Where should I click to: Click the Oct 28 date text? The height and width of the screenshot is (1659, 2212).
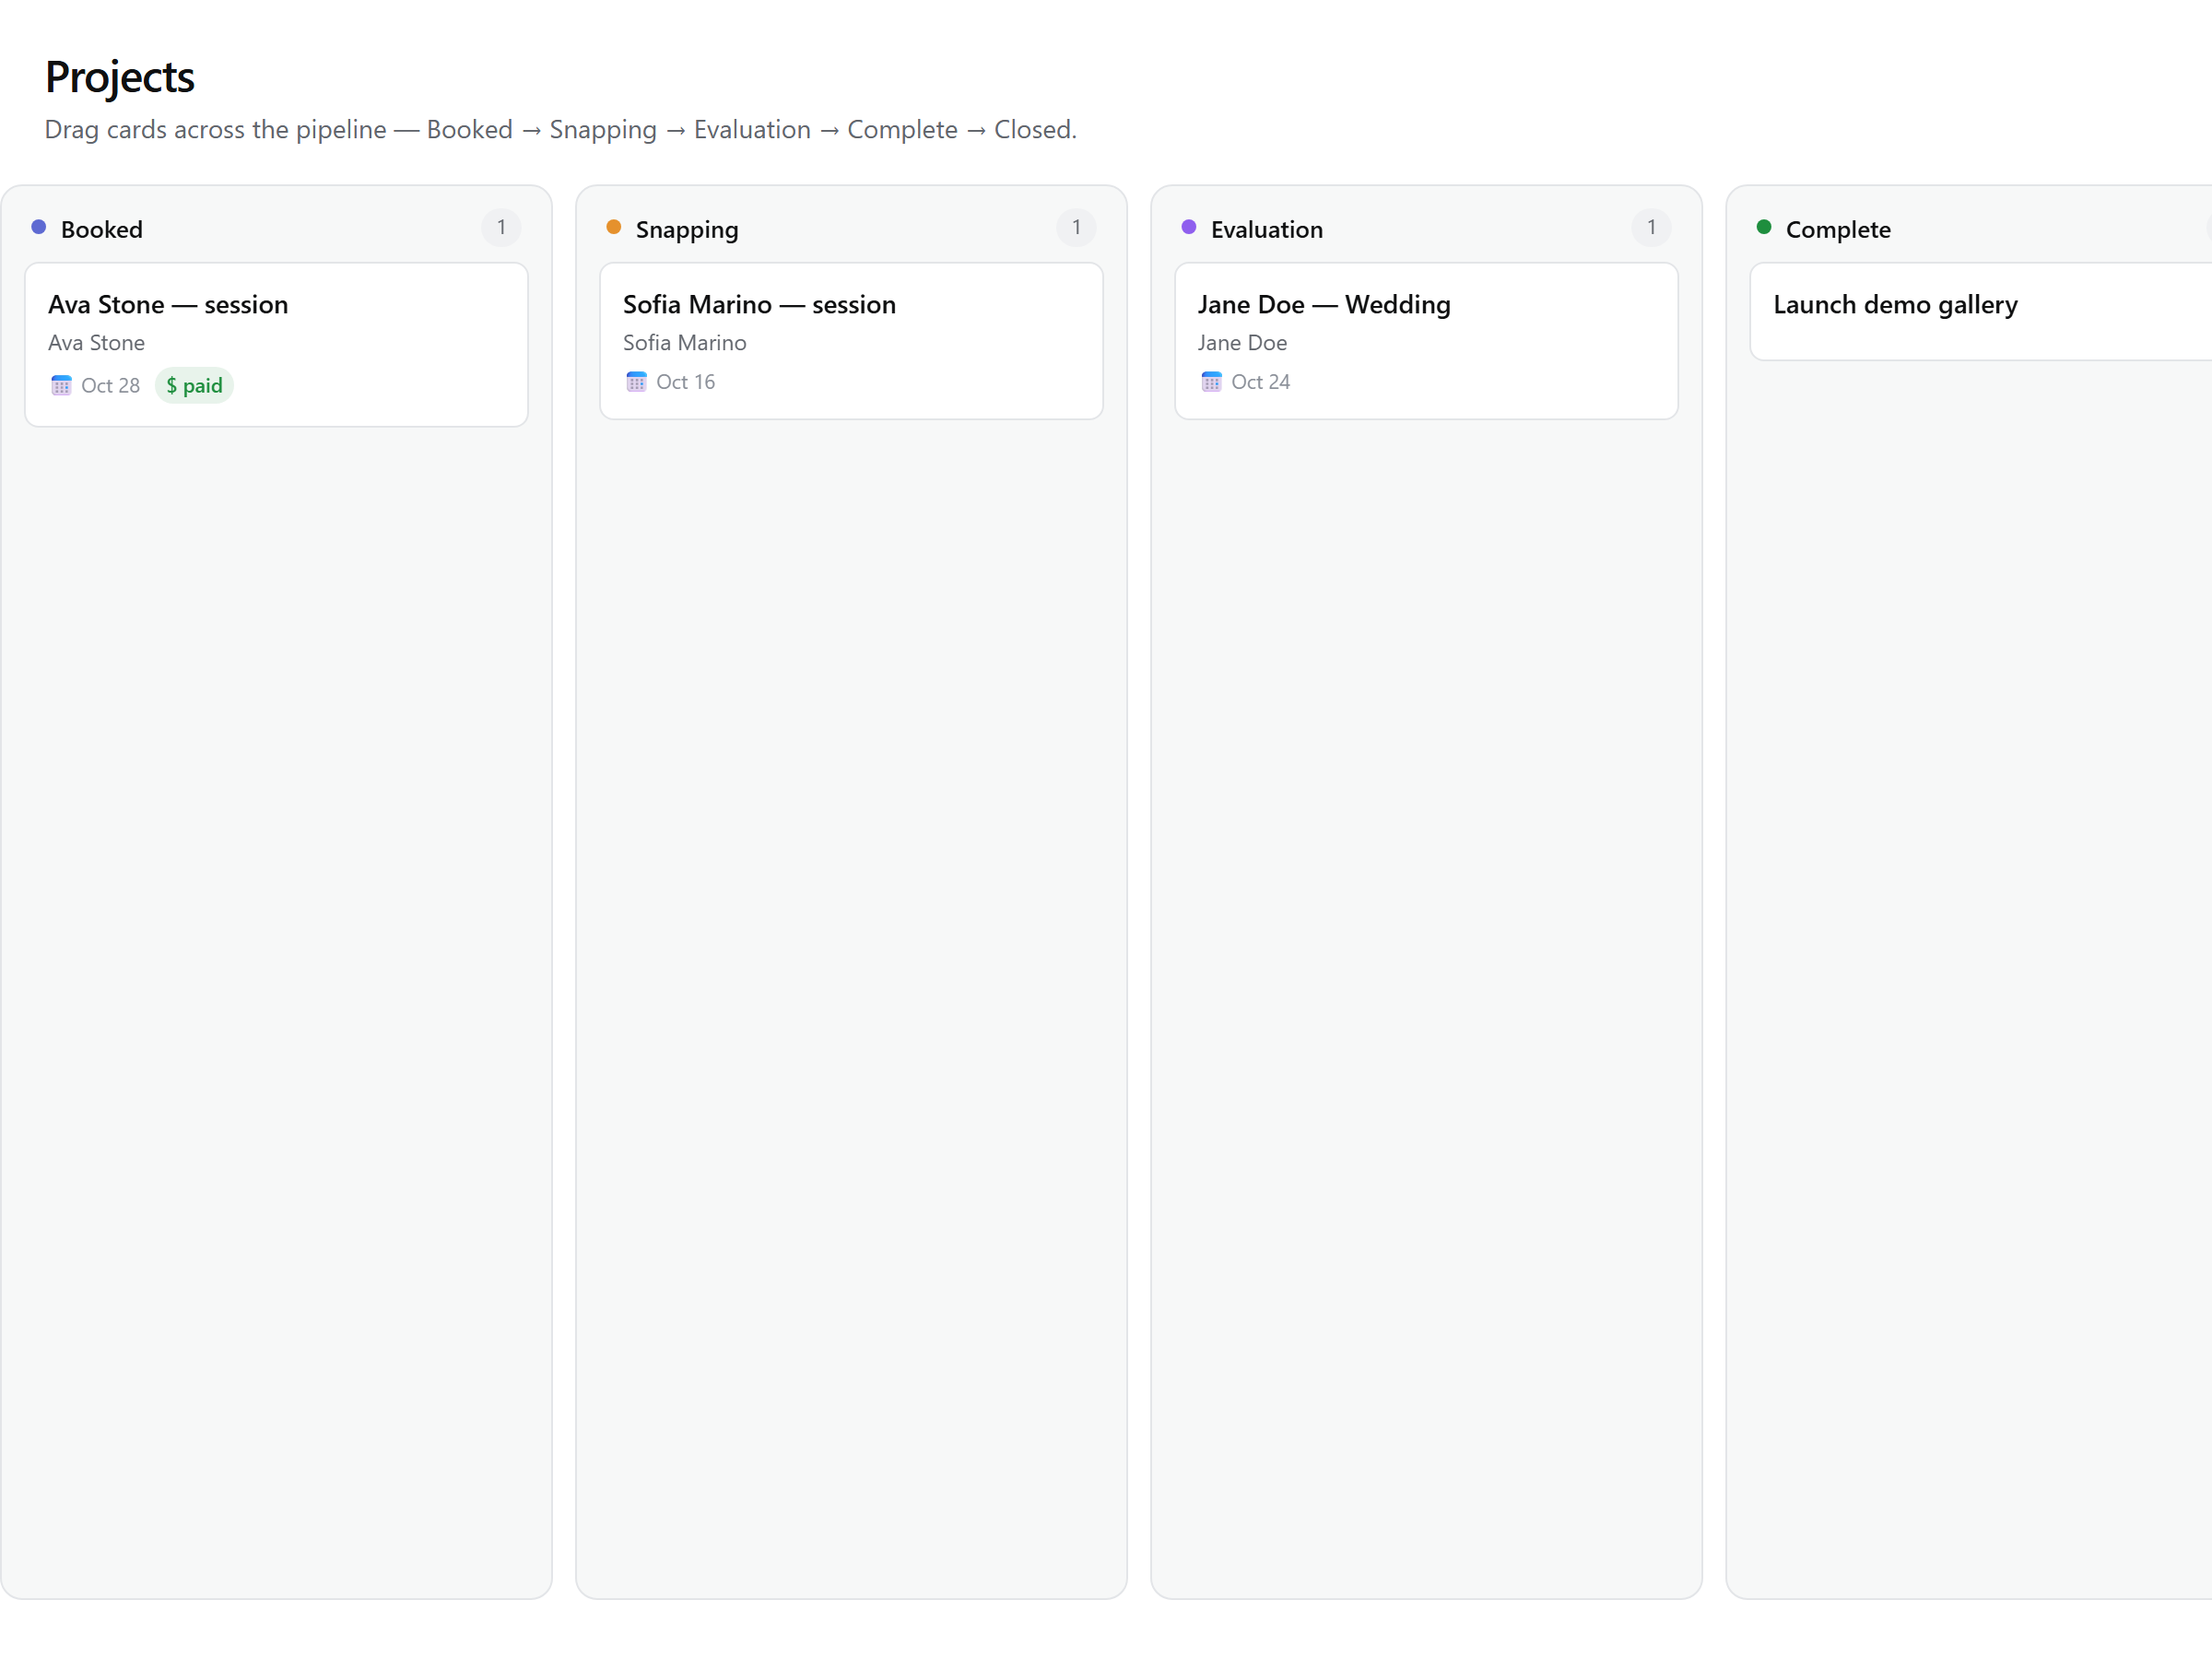pyautogui.click(x=111, y=386)
